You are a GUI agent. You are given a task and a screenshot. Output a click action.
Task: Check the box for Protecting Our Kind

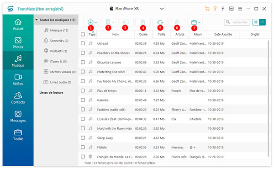pos(83,72)
